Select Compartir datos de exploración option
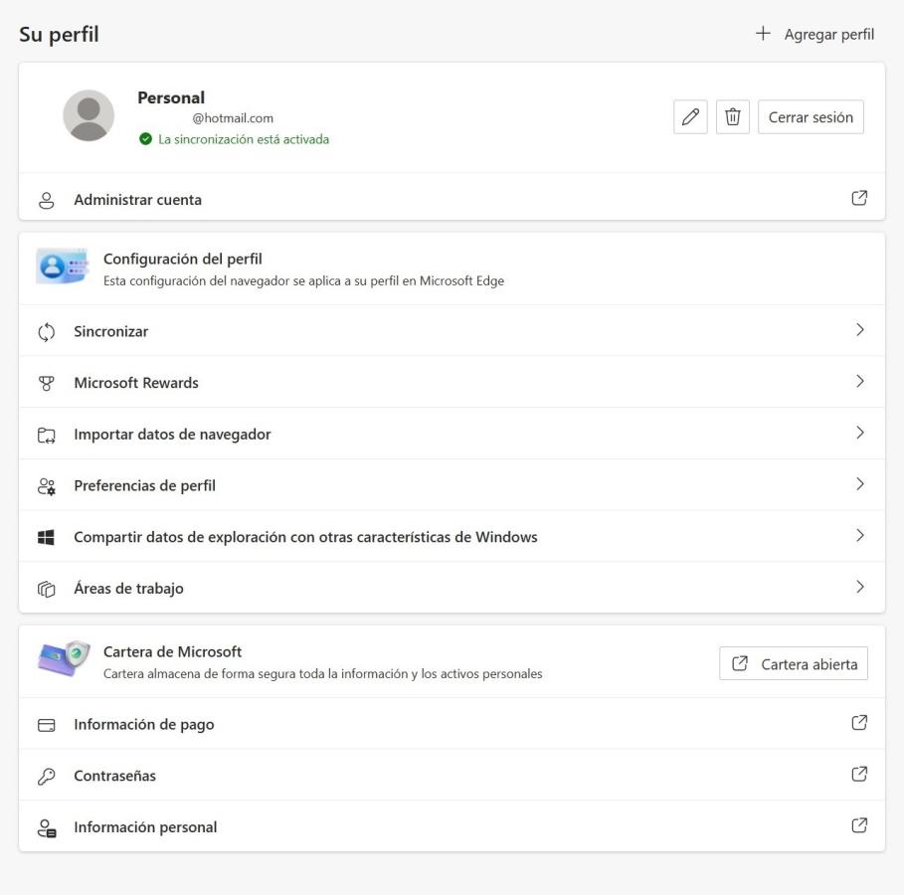 pos(305,537)
